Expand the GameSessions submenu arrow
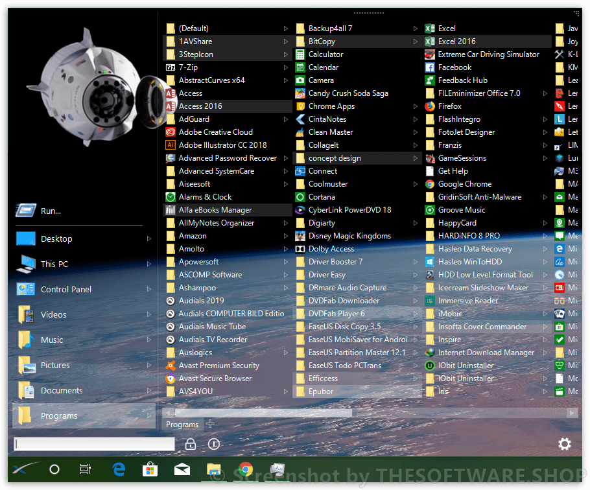Viewport: 590px width, 490px height. [545, 158]
